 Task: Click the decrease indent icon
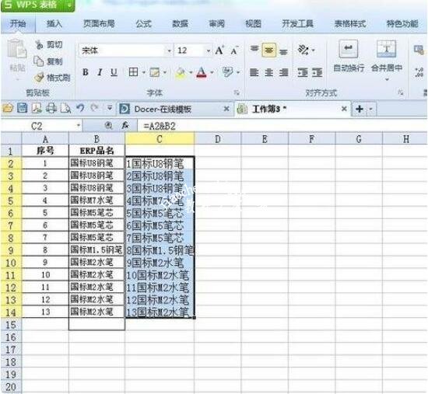pyautogui.click(x=303, y=72)
